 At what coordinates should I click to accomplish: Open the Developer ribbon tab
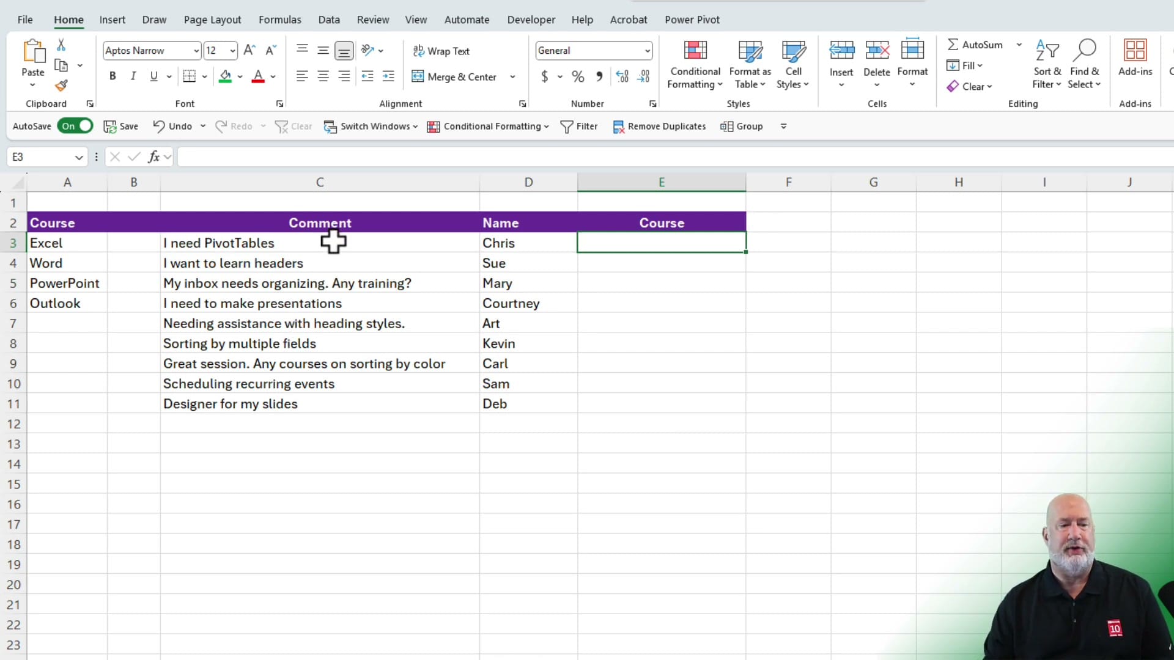[531, 20]
